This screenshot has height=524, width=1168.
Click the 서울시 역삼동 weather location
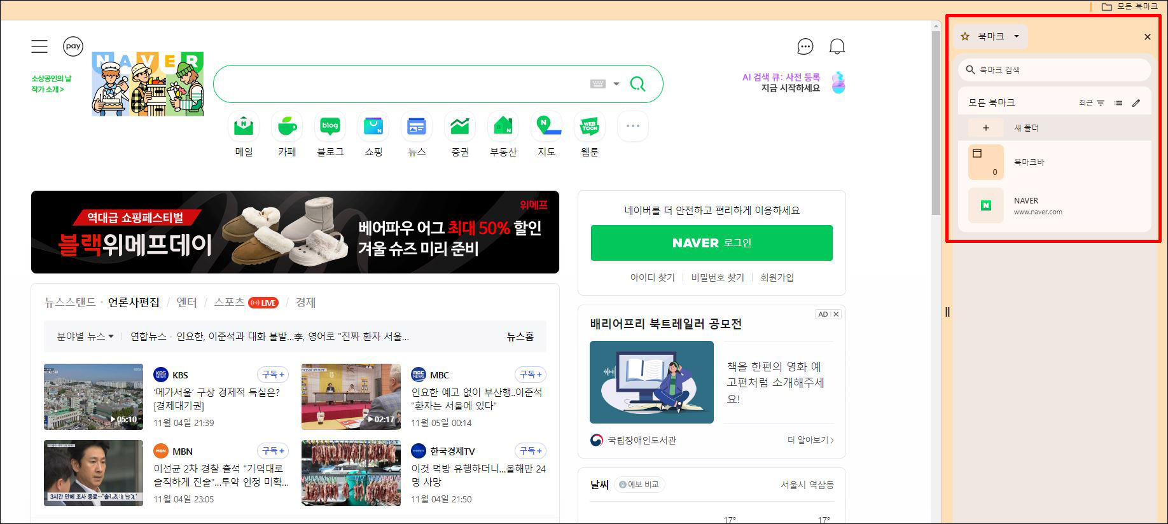pos(807,485)
